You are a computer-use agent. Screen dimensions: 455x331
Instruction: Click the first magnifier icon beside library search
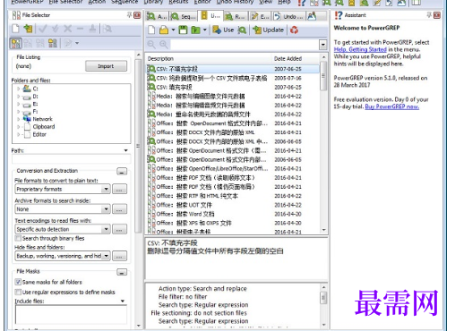click(x=151, y=45)
